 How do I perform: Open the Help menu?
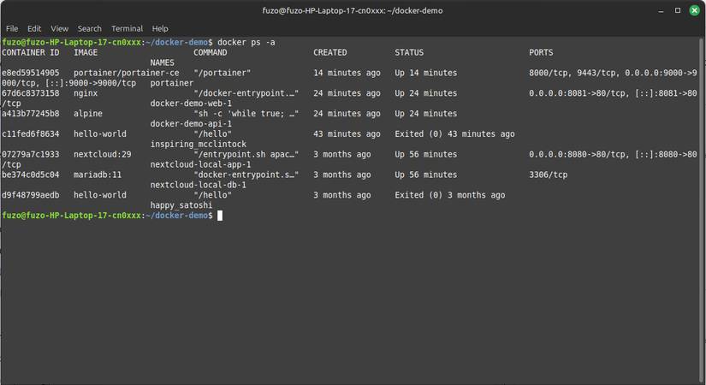160,28
